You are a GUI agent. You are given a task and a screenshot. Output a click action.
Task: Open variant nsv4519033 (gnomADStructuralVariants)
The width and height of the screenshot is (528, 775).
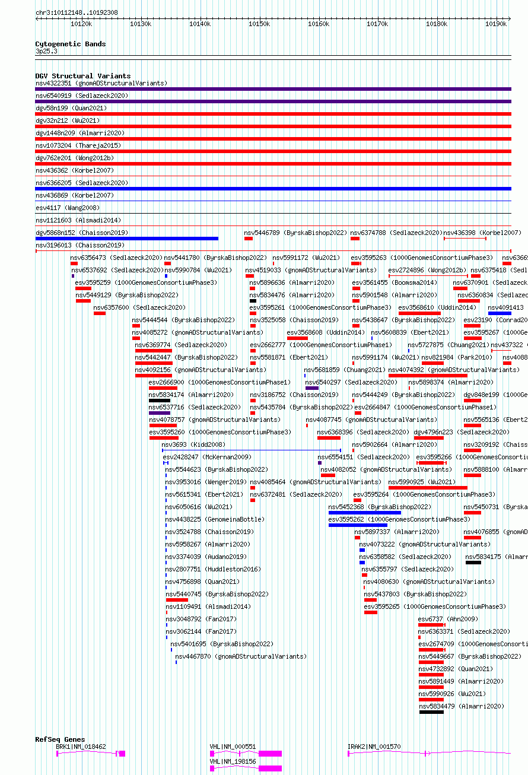[x=311, y=271]
